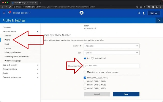Screen dimensions: 163x102
Task: Open the tab list chevron at top right
Action: coord(160,3)
